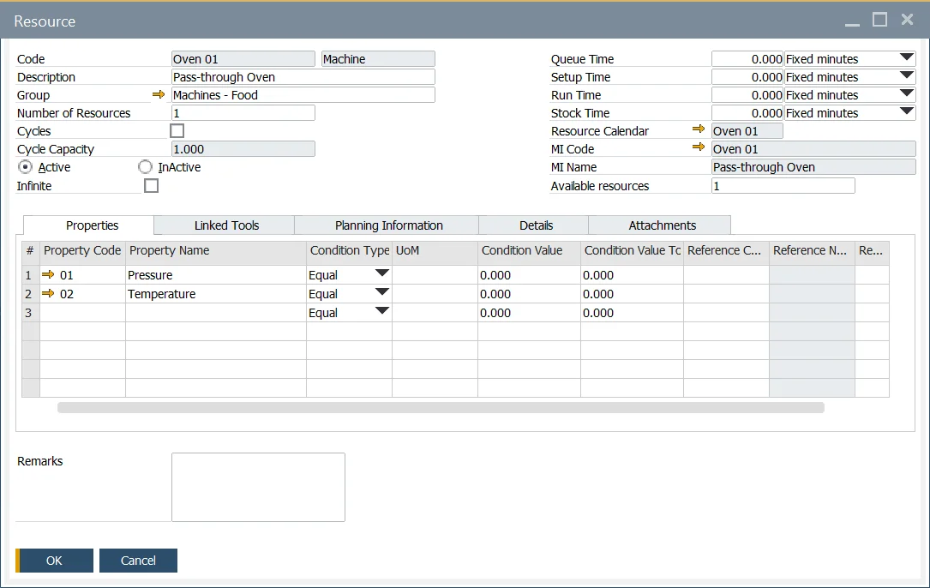Tick the Infinite checkbox
Image resolution: width=930 pixels, height=588 pixels.
(152, 185)
